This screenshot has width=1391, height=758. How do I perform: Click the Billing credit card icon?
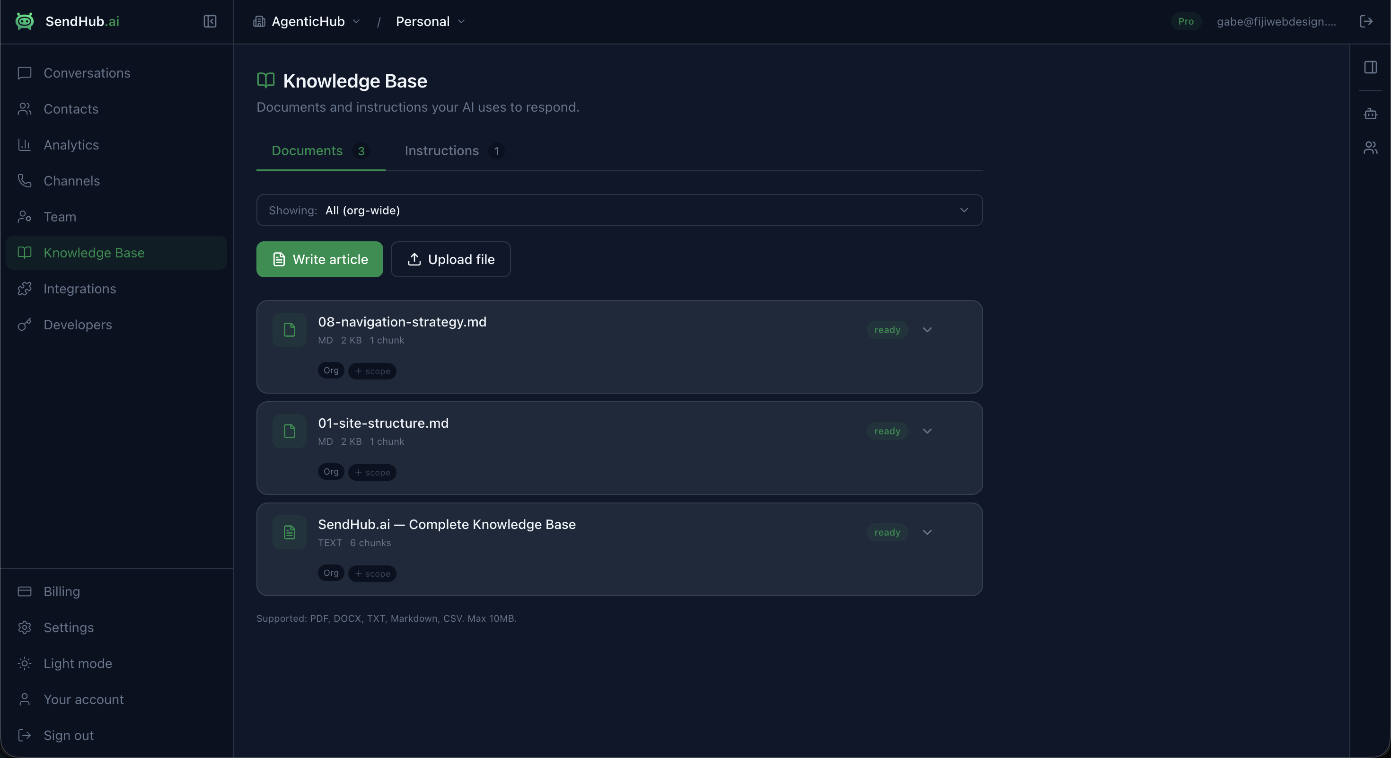coord(24,591)
